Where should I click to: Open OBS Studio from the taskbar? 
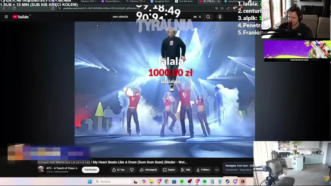click(x=189, y=182)
